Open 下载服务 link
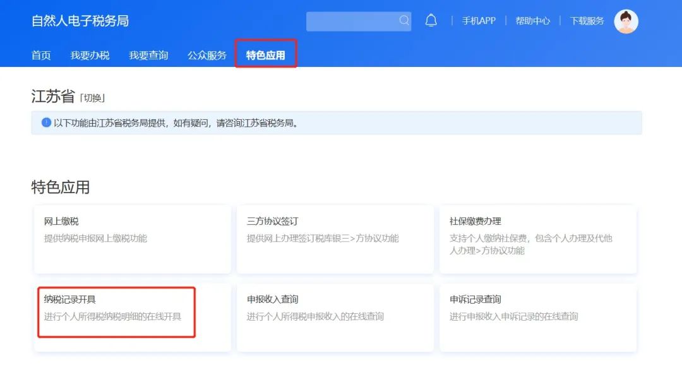Screen dimensions: 682x368 point(587,21)
